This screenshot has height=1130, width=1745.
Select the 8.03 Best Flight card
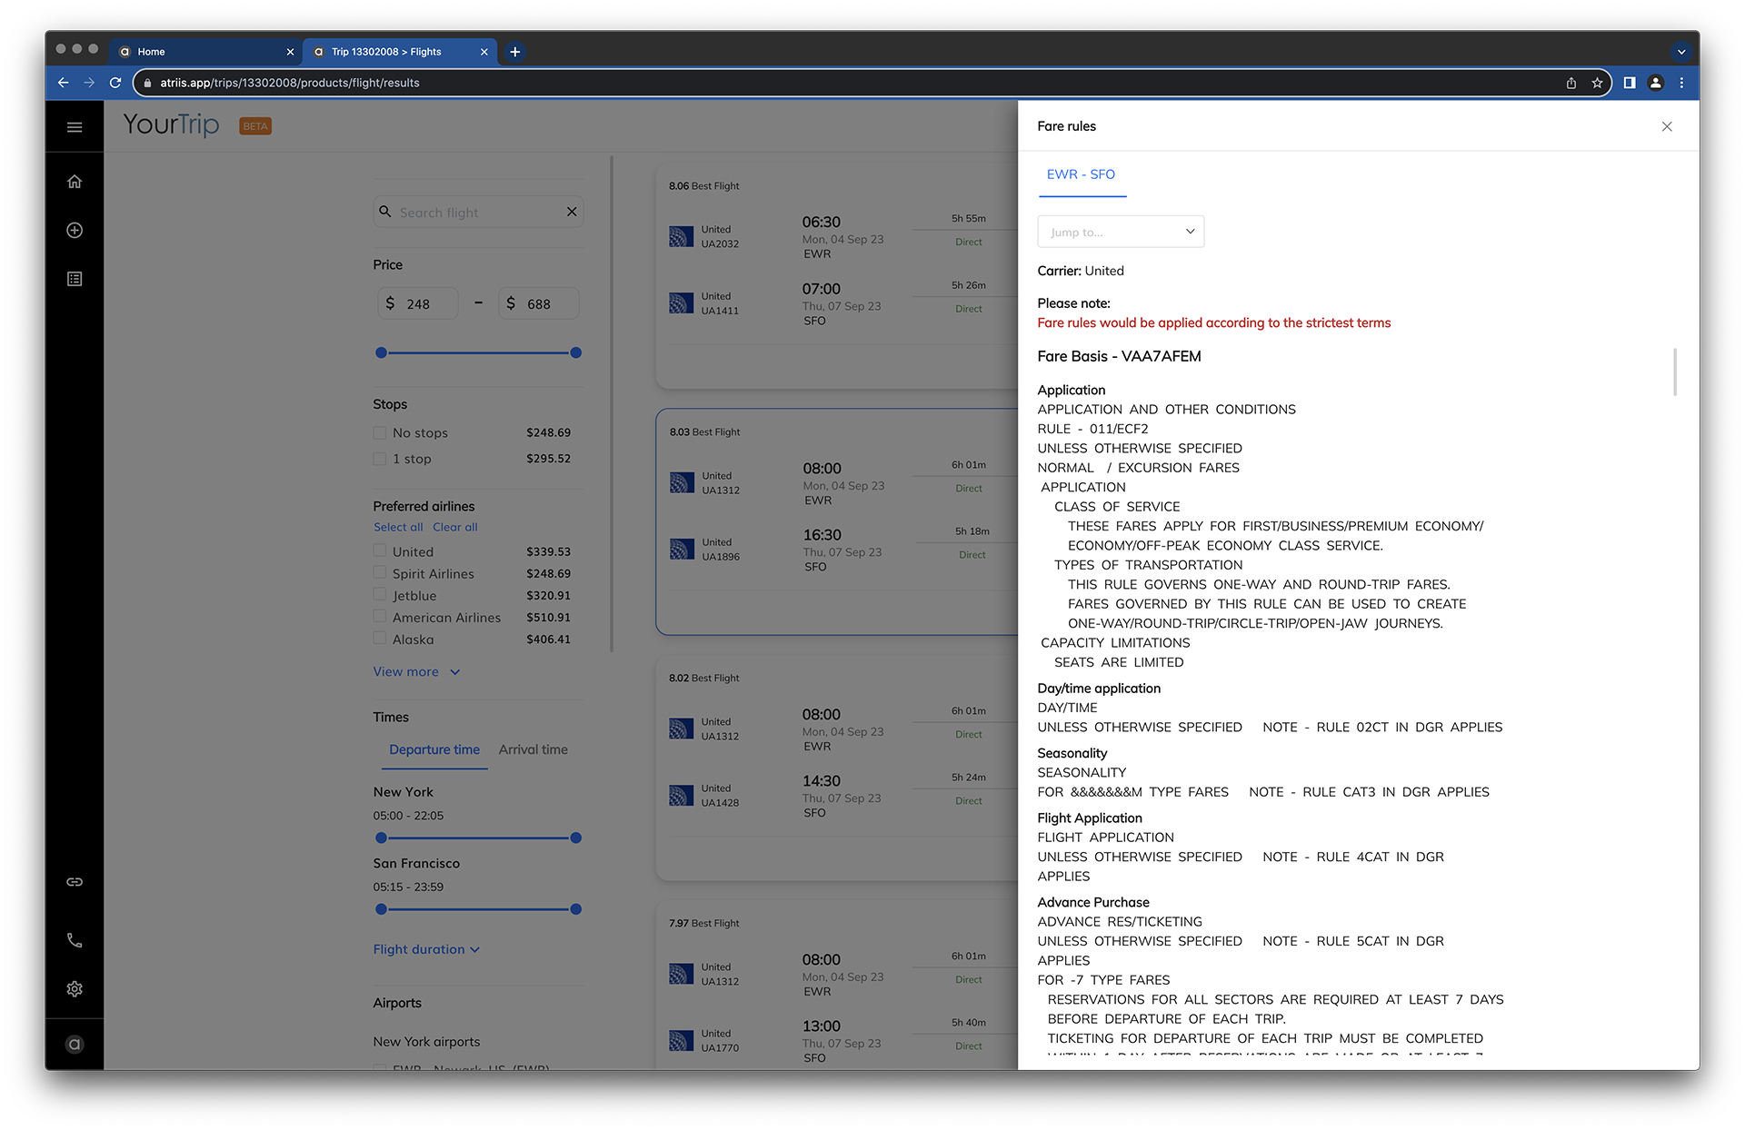point(836,521)
